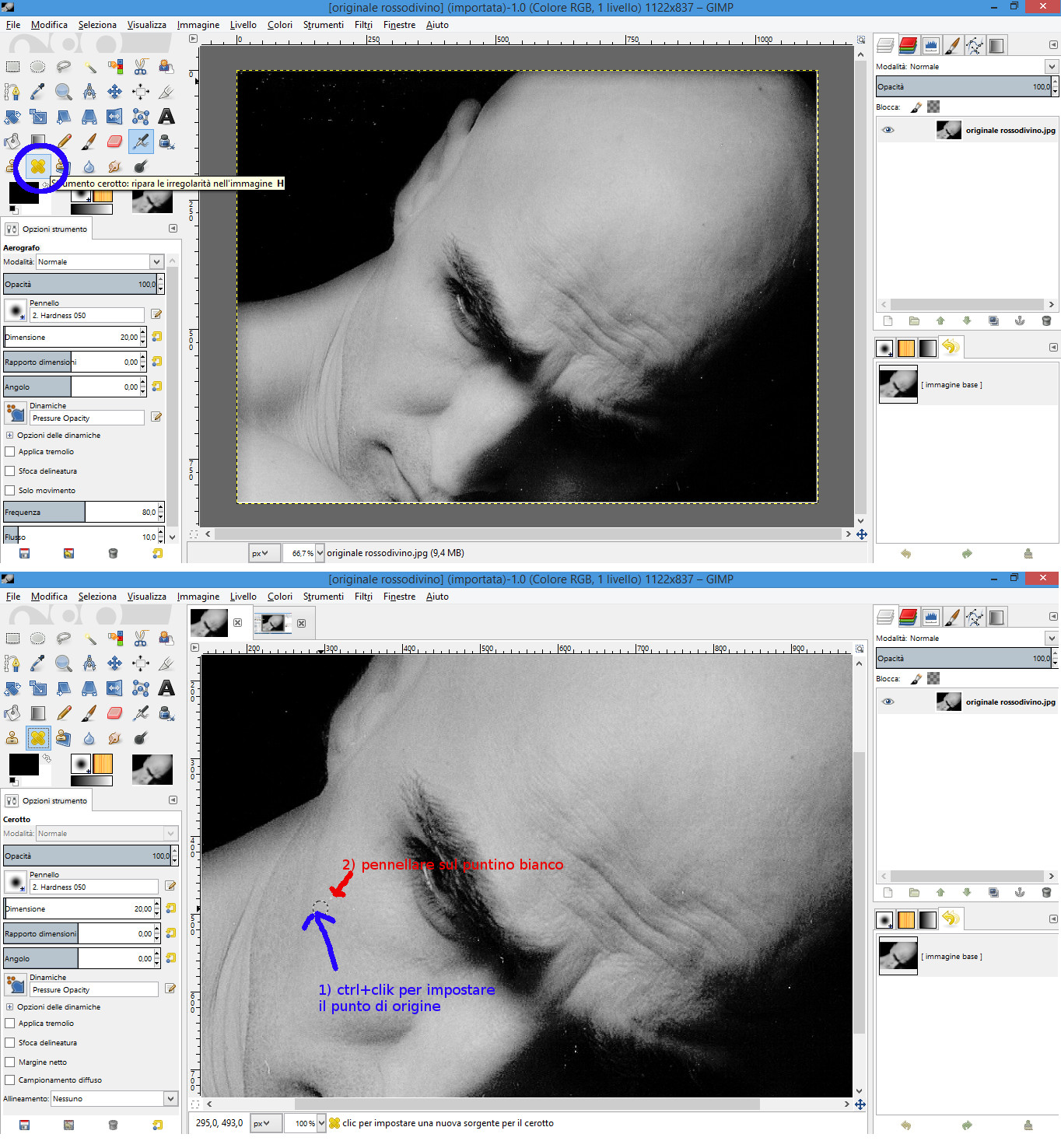Tick the Margine netto checkbox
The image size is (1061, 1148).
pyautogui.click(x=10, y=1062)
